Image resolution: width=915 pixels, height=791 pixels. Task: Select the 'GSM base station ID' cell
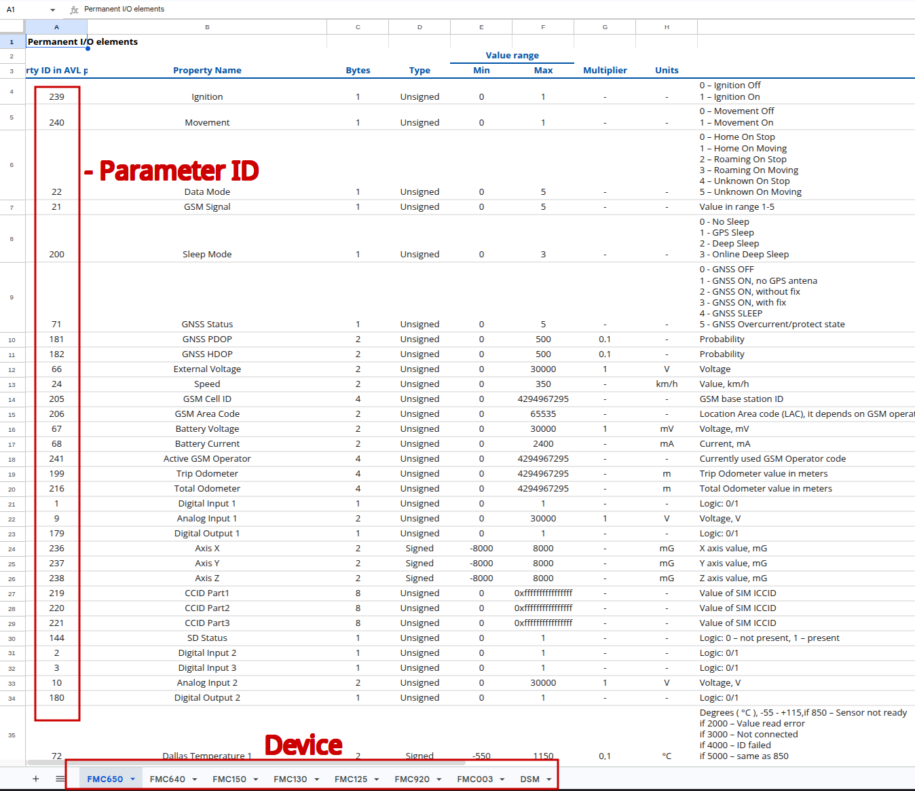[806, 399]
